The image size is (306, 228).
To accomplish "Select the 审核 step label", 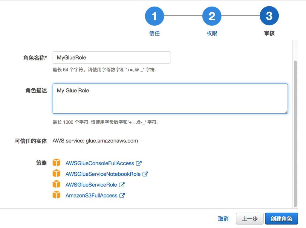I will (x=269, y=34).
